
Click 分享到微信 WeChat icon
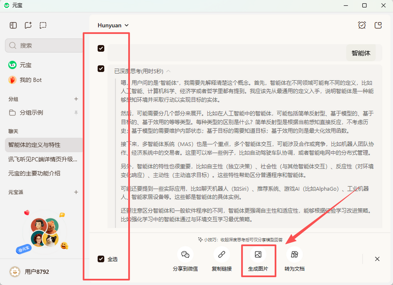[185, 254]
